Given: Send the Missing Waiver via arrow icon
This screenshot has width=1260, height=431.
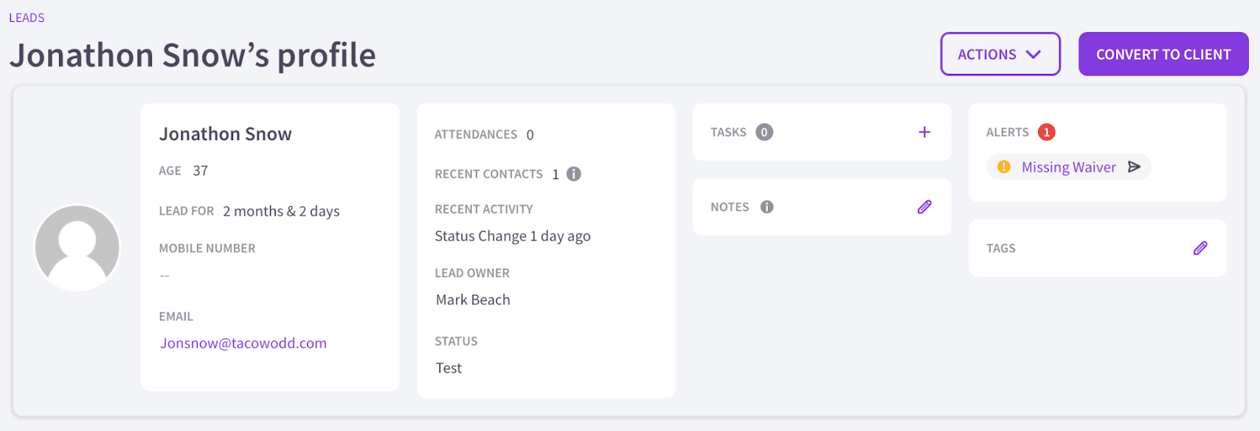Looking at the screenshot, I should click(1134, 167).
